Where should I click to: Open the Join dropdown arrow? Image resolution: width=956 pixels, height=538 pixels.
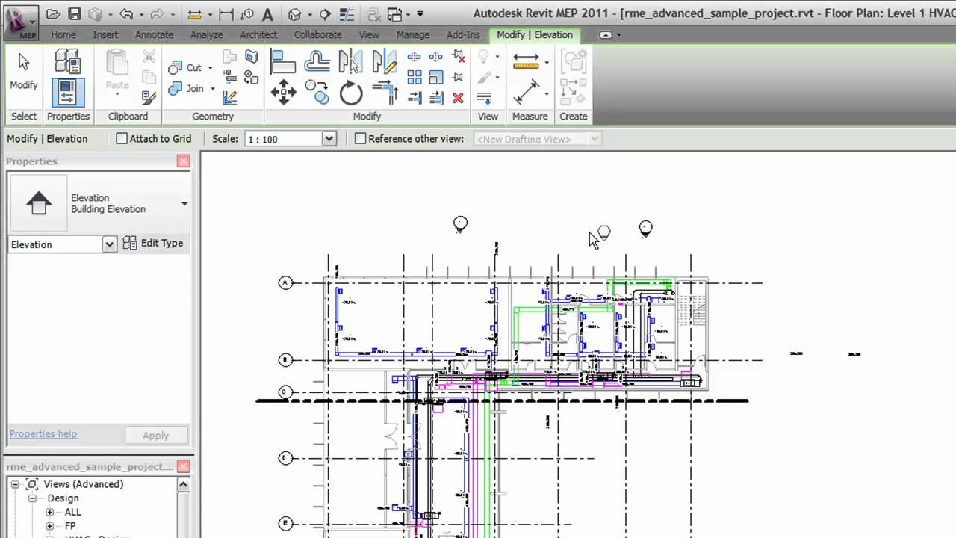[213, 88]
